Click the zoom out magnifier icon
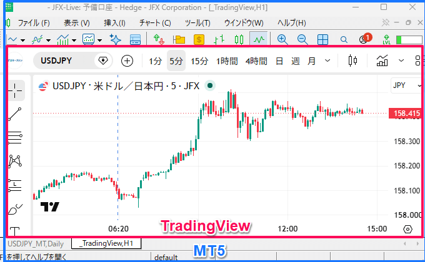 point(302,39)
